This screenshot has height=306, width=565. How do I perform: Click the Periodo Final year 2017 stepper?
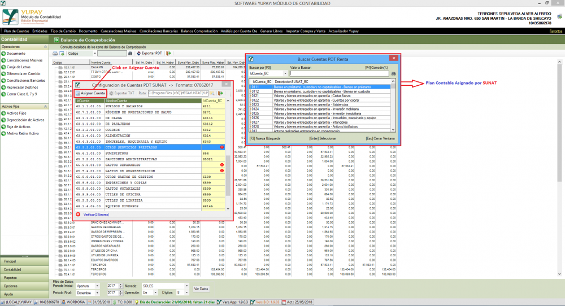pos(121,292)
